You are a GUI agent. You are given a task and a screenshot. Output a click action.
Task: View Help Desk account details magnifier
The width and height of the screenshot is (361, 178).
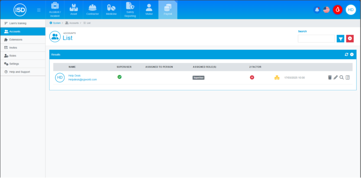click(x=342, y=78)
